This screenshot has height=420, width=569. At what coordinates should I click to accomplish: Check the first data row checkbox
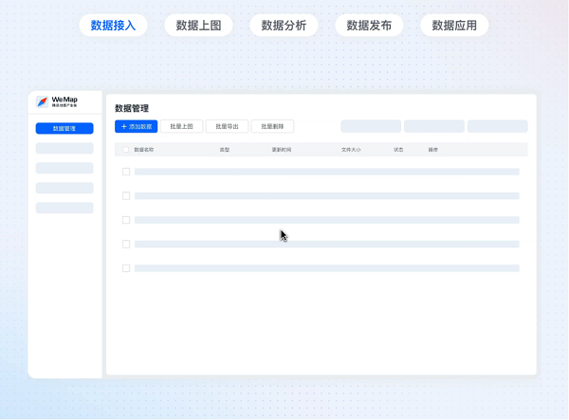[x=126, y=172]
